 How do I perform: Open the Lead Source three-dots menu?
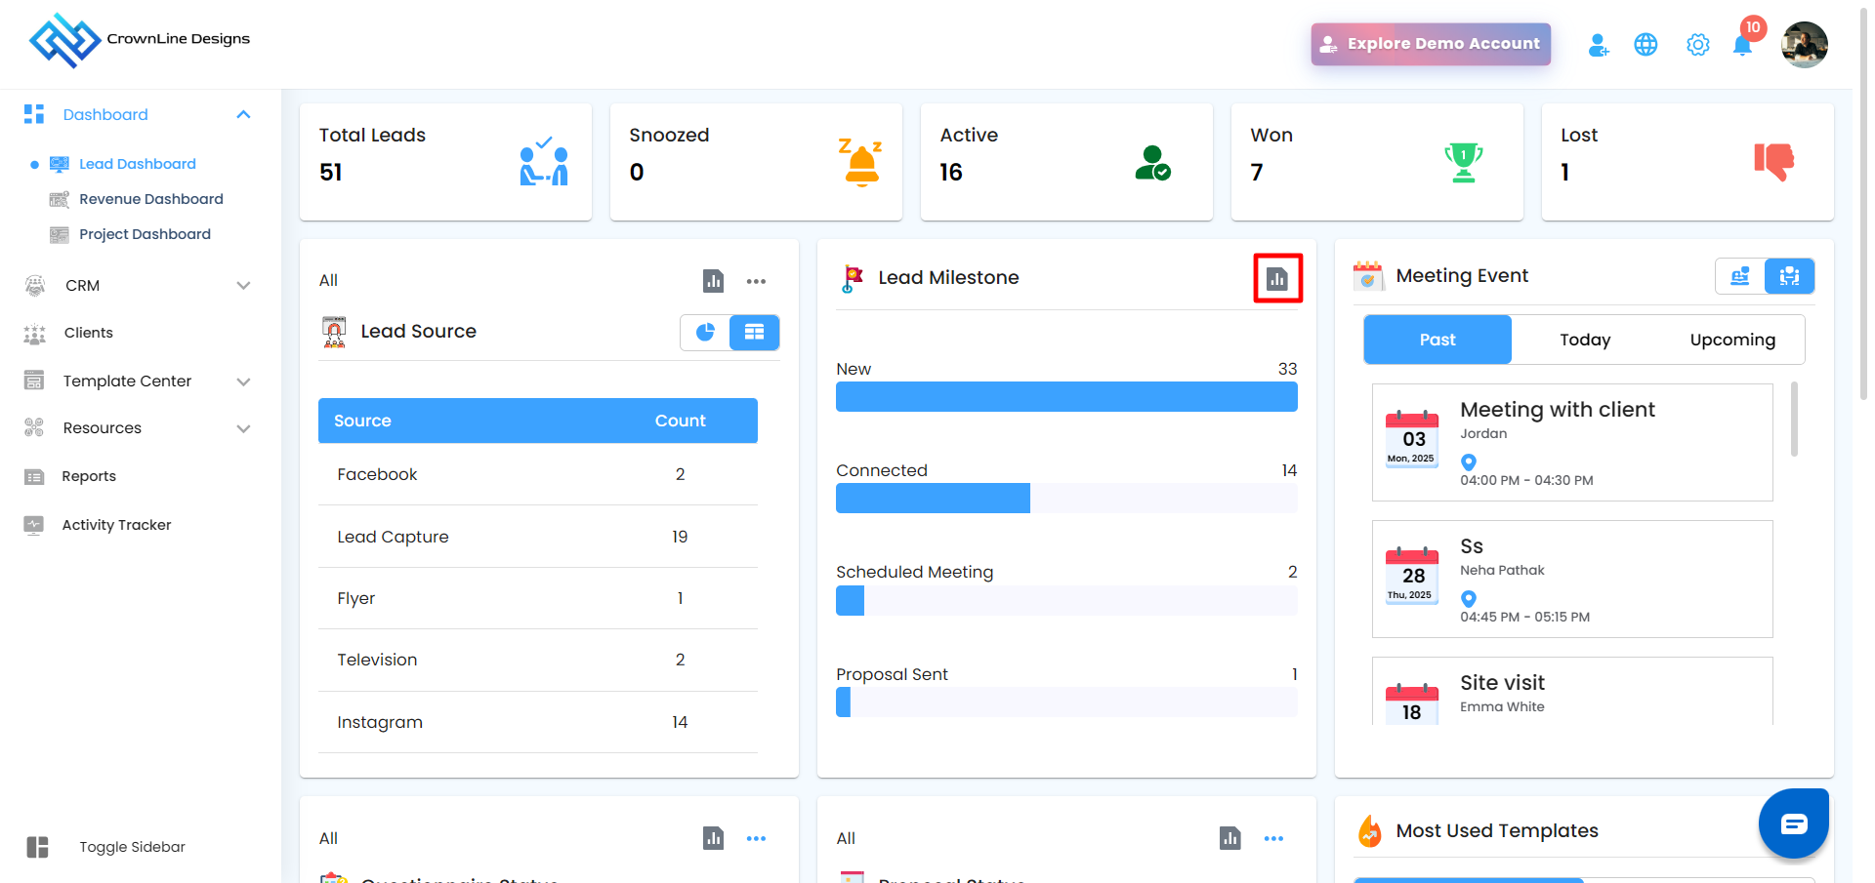[756, 281]
